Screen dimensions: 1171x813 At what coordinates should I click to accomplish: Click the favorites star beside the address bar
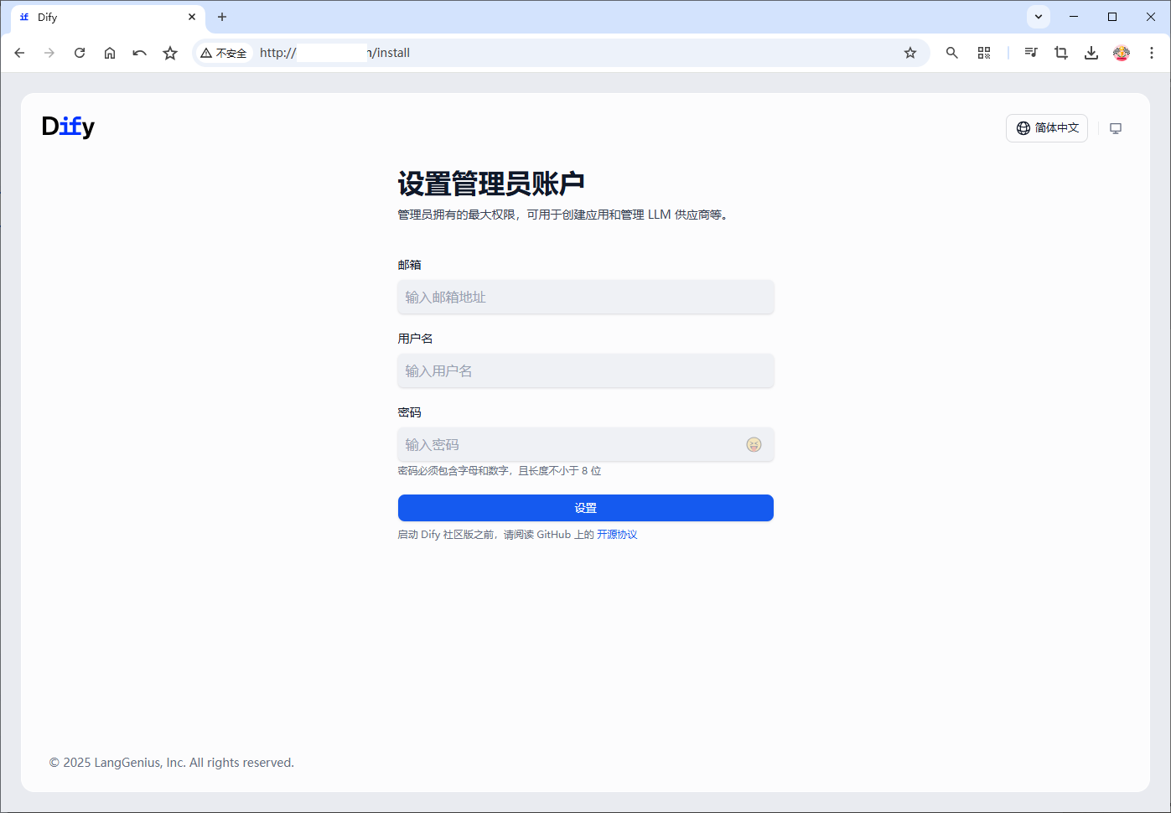point(170,53)
